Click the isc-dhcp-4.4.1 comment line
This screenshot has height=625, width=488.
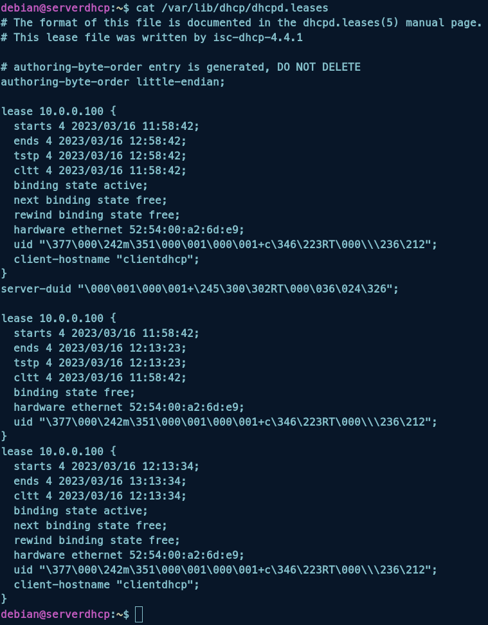[x=152, y=38]
